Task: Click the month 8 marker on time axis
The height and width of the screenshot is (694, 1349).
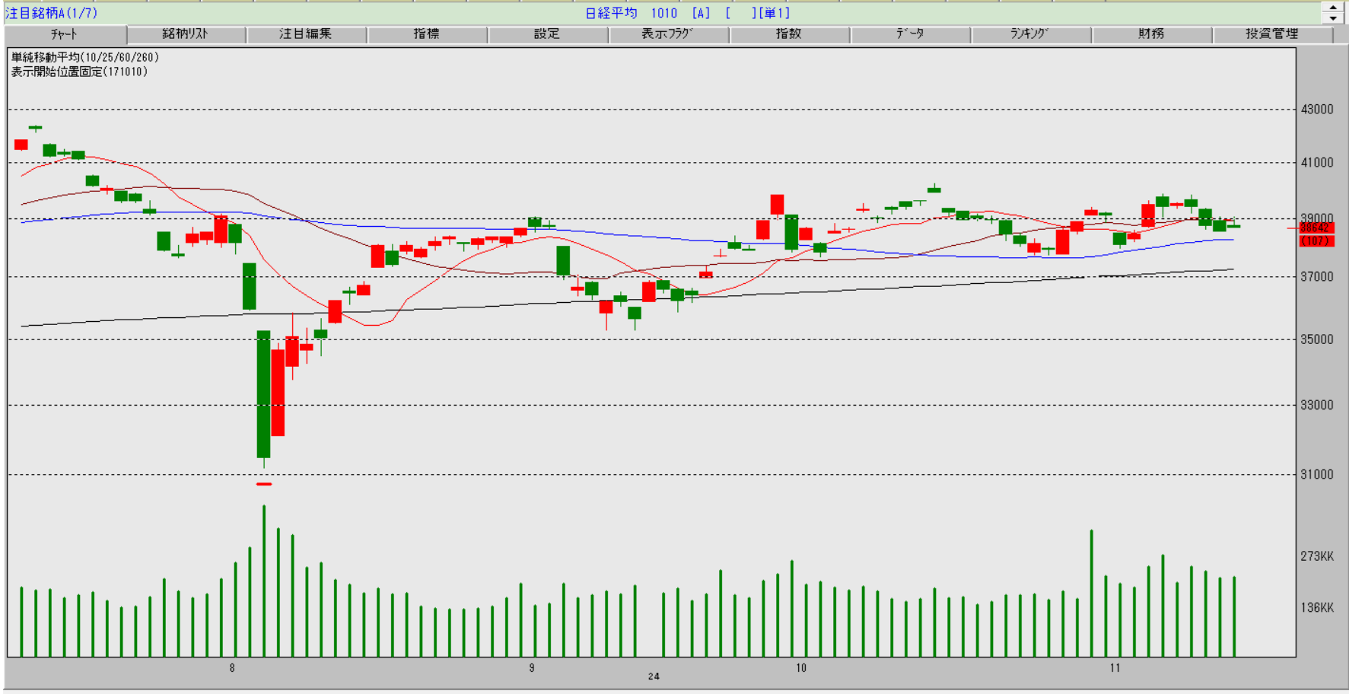Action: coord(232,668)
